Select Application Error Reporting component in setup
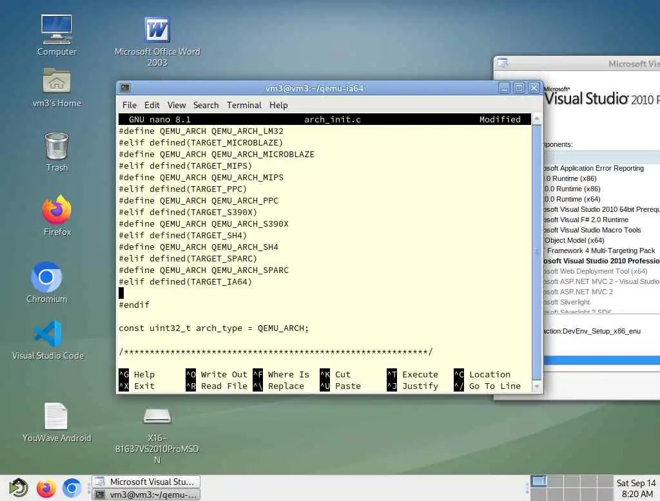660x501 pixels. (x=594, y=168)
